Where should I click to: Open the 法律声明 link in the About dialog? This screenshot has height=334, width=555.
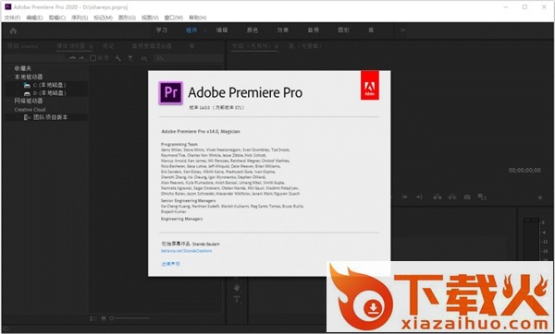pos(170,264)
